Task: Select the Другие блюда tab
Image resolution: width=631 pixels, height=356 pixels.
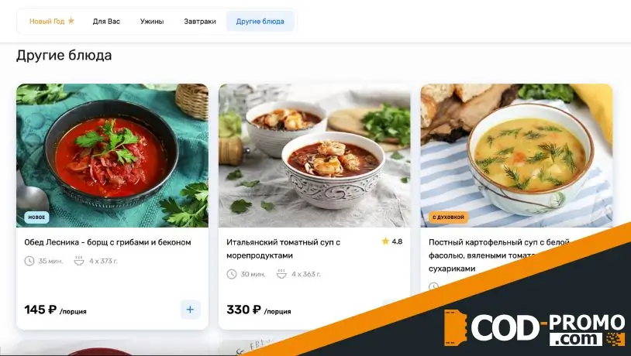Action: pos(260,22)
